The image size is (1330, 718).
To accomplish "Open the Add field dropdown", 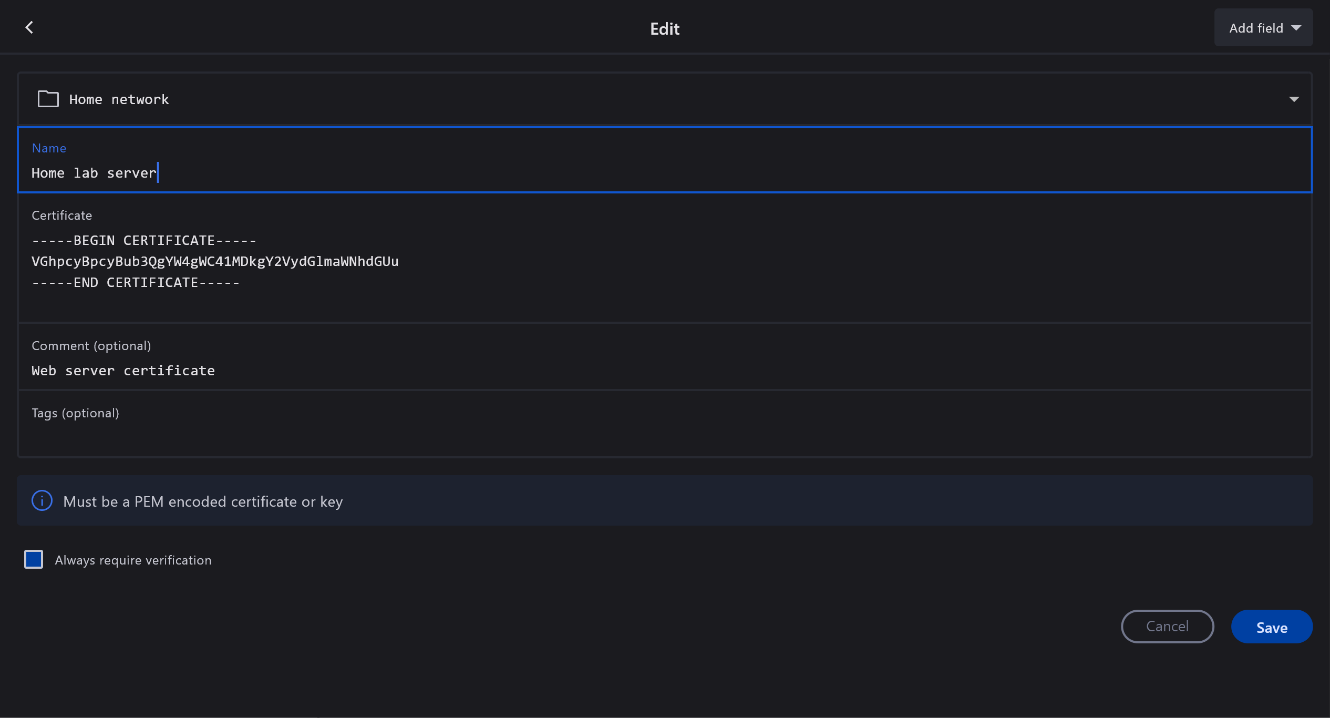I will pyautogui.click(x=1256, y=28).
